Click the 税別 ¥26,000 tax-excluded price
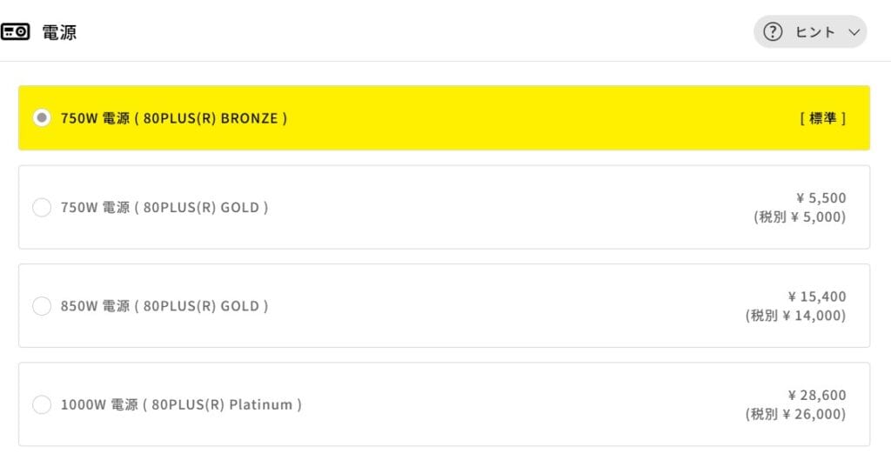This screenshot has width=891, height=467. (795, 414)
